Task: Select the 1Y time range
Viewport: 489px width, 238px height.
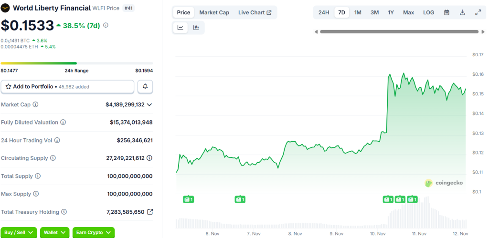Action: [391, 12]
